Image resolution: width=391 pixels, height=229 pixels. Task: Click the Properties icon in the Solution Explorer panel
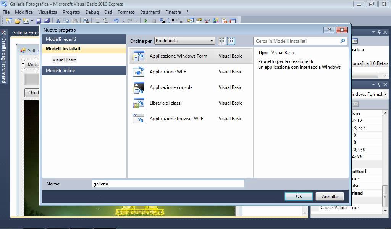point(355,41)
